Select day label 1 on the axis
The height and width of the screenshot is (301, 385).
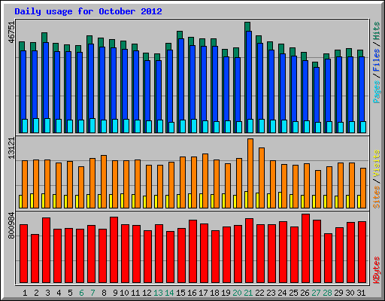click(x=25, y=293)
